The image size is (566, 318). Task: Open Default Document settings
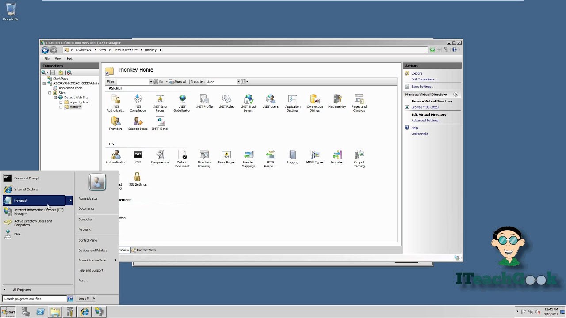click(x=182, y=159)
